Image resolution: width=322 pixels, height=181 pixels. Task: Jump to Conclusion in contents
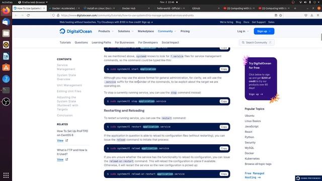click(65, 115)
